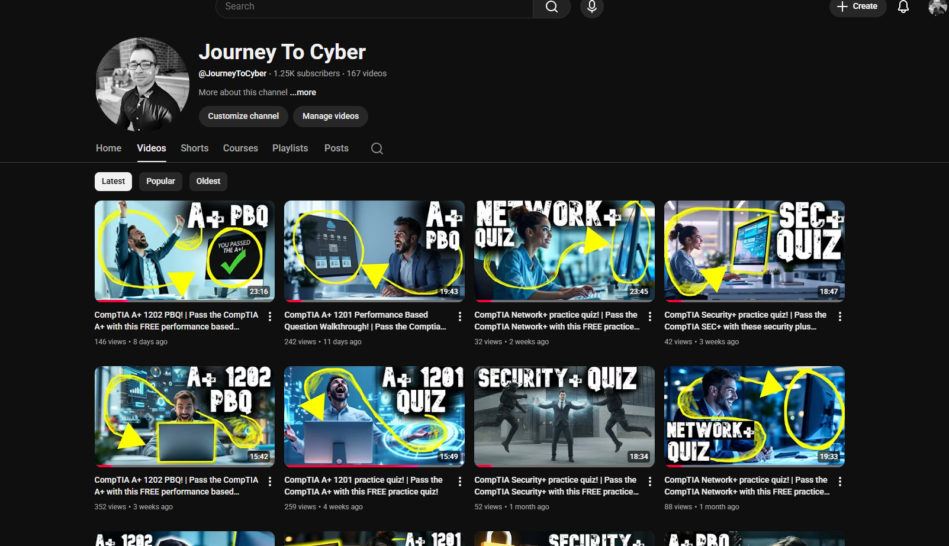Open options for Security+ quiz 3 weeks ago
The width and height of the screenshot is (949, 546).
(840, 316)
